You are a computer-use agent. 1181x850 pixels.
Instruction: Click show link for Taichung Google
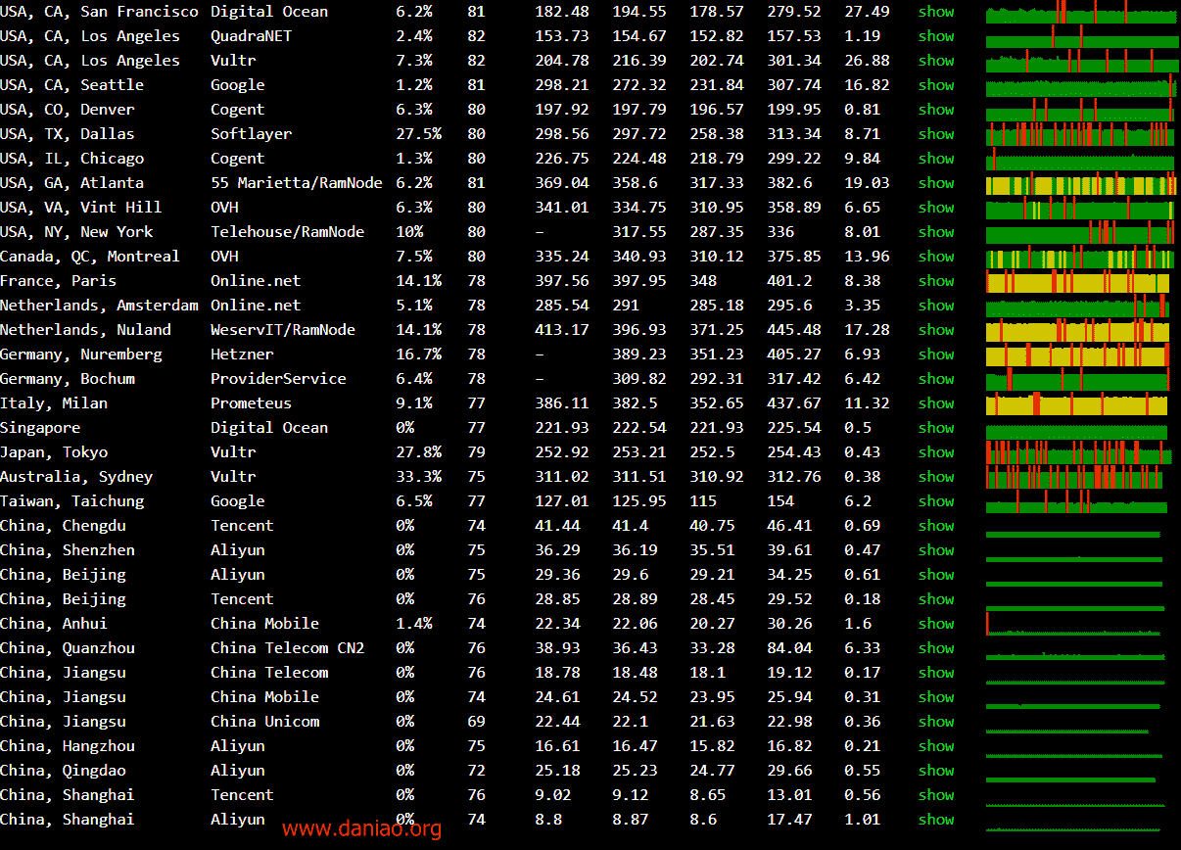936,501
